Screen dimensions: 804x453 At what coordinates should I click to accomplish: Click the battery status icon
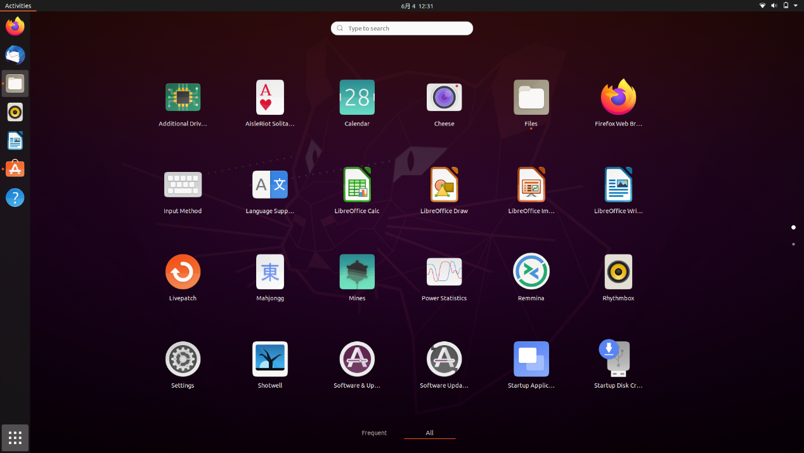pos(786,6)
